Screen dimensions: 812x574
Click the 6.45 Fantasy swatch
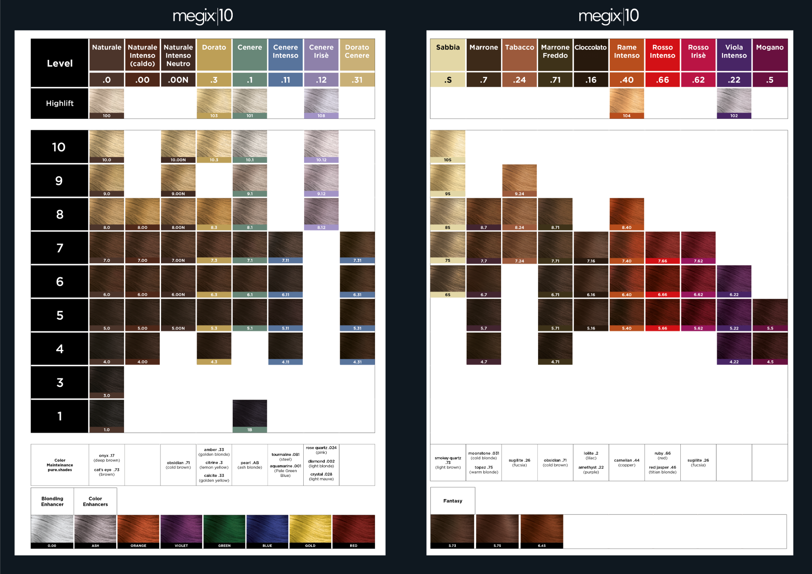542,532
